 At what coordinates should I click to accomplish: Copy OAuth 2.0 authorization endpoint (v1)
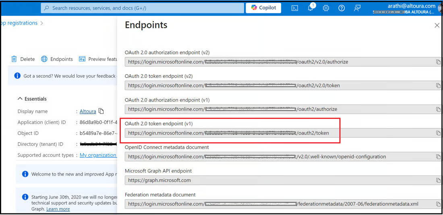click(438, 110)
